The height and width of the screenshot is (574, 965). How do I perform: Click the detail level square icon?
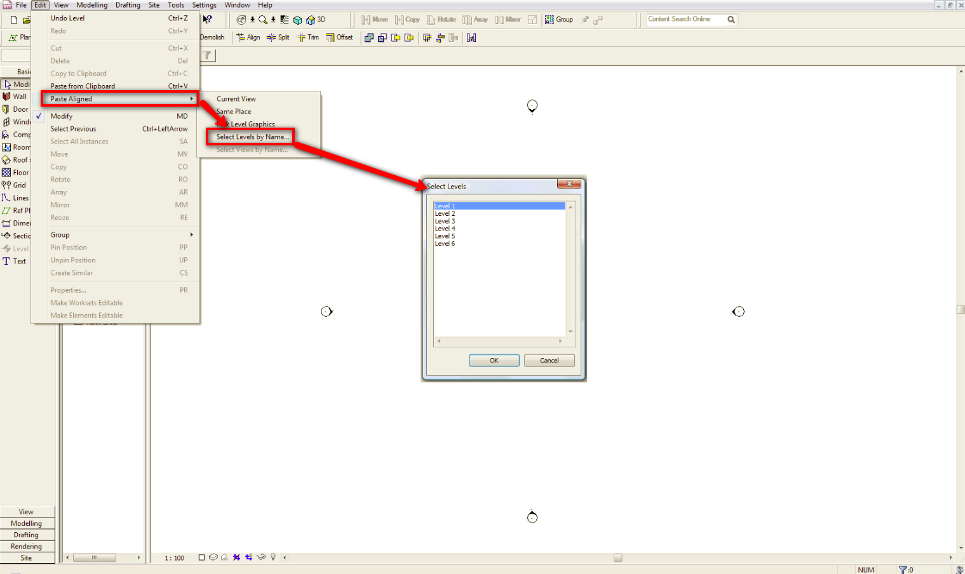(201, 557)
